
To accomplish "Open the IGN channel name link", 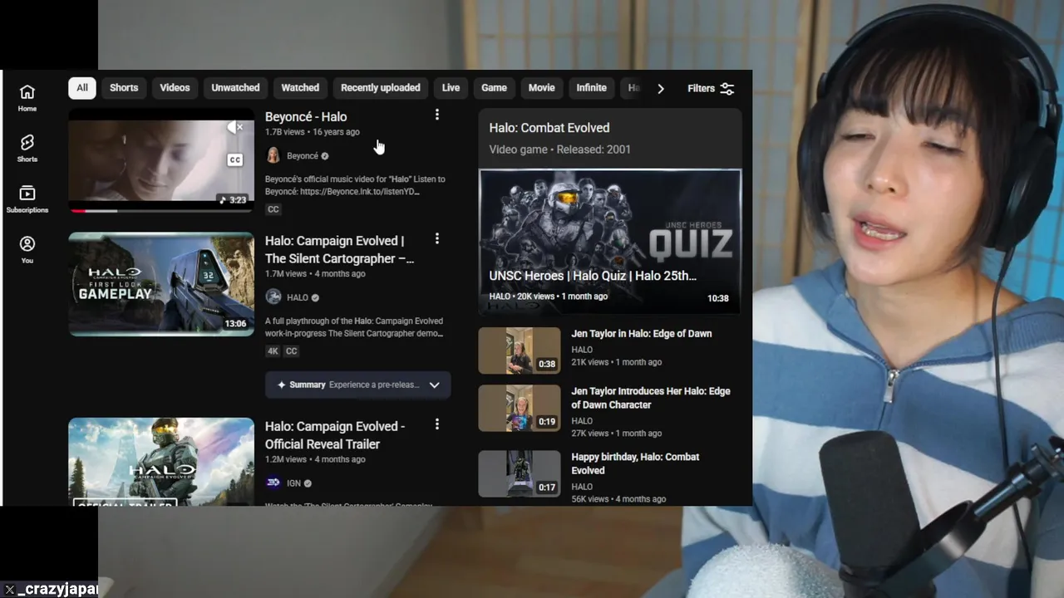I will tap(293, 483).
